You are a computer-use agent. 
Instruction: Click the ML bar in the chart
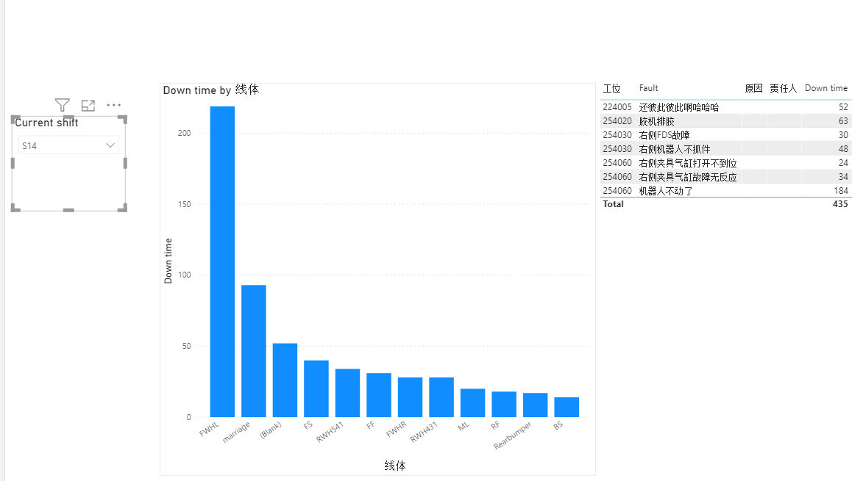473,403
